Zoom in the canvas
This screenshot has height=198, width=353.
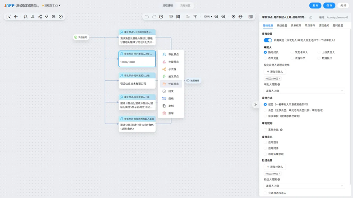(x=223, y=17)
